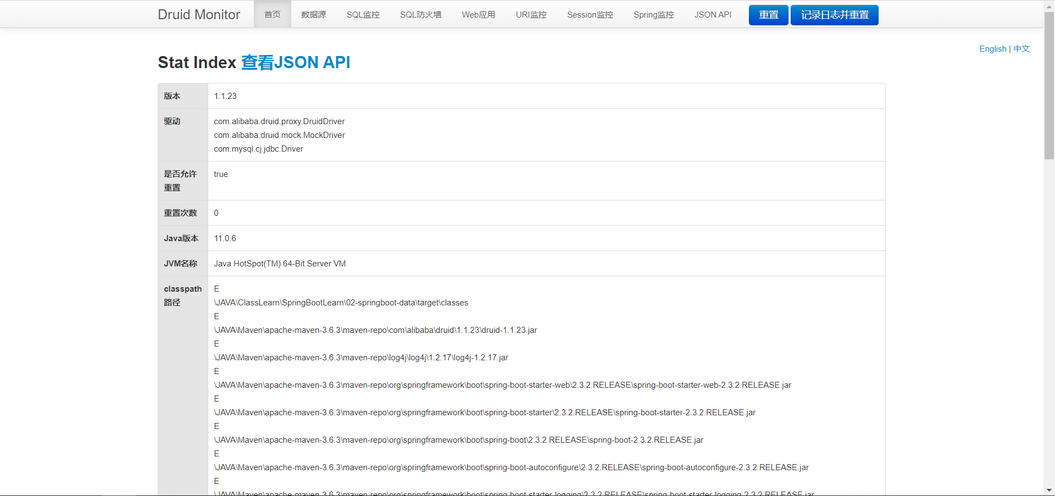The height and width of the screenshot is (496, 1055).
Task: Click the spring-boot-autoconfigure-2.3.2.RELEASE.jar entry
Action: coord(511,467)
